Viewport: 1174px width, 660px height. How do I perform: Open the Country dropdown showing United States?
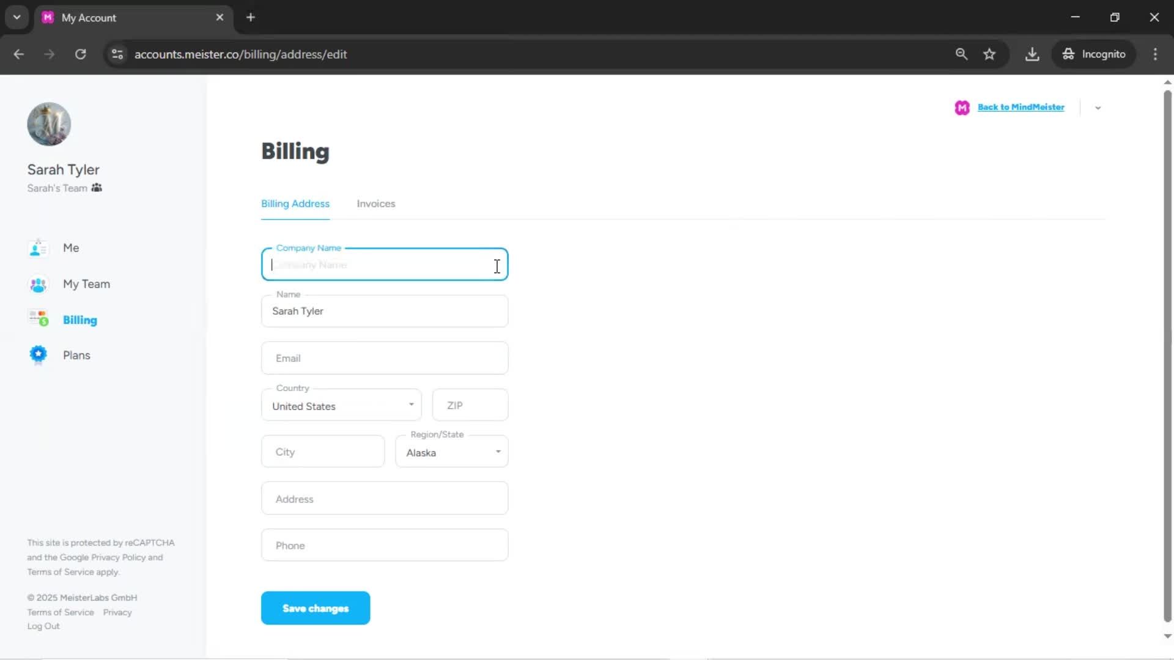[x=341, y=406]
